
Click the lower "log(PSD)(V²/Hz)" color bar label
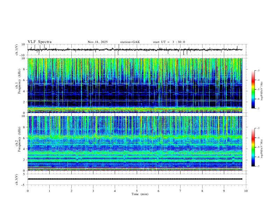pyautogui.click(x=262, y=149)
